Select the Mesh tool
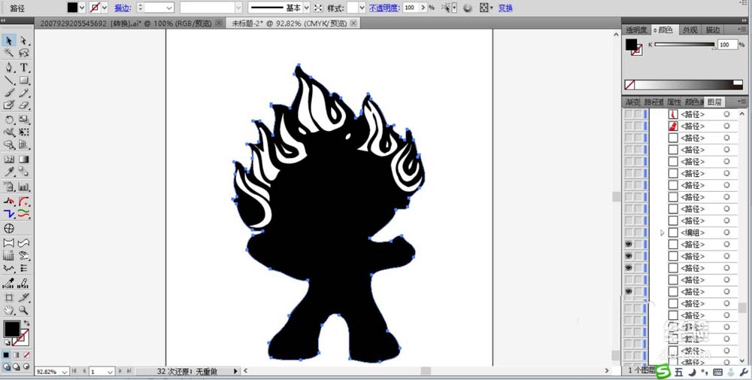752x380 pixels. 8,160
